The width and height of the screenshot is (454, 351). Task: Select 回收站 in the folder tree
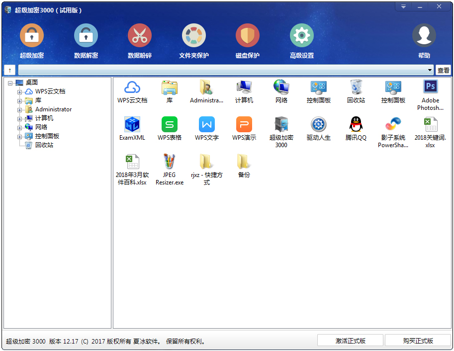click(x=44, y=145)
